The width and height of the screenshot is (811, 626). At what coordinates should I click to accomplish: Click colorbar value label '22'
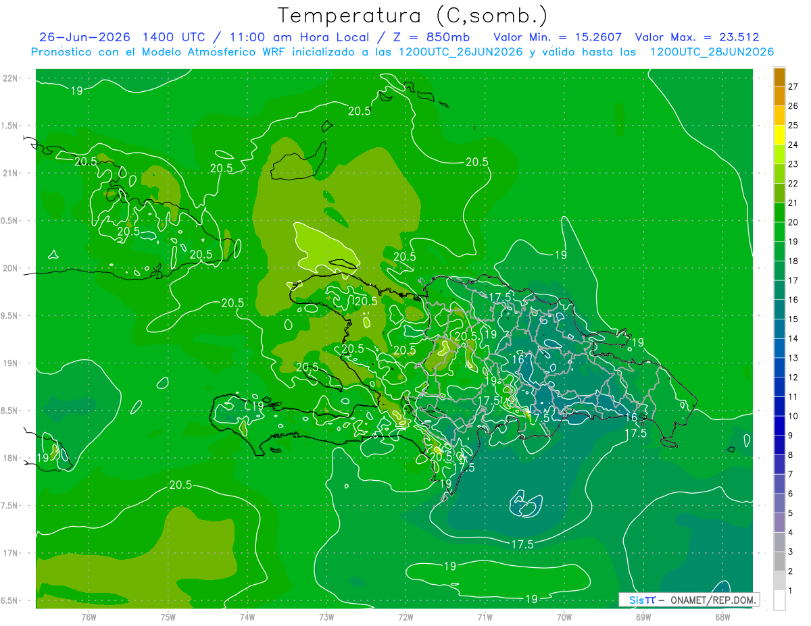tap(793, 184)
